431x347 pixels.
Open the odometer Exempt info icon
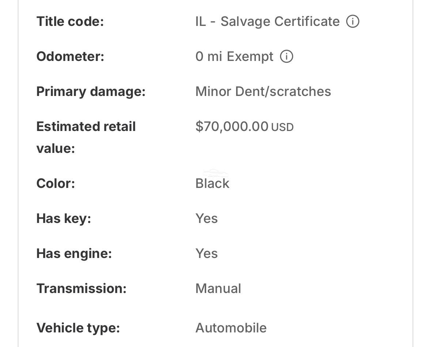point(286,57)
